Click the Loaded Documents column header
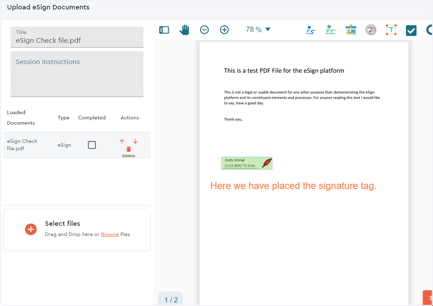433x306 pixels. 21,117
